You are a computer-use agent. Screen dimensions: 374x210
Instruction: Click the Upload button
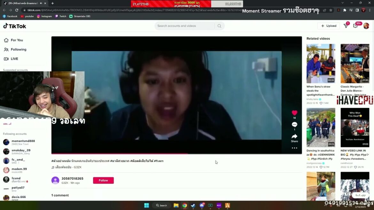tap(329, 26)
